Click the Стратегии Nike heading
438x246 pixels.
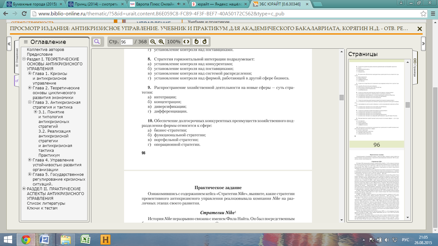[218, 212]
